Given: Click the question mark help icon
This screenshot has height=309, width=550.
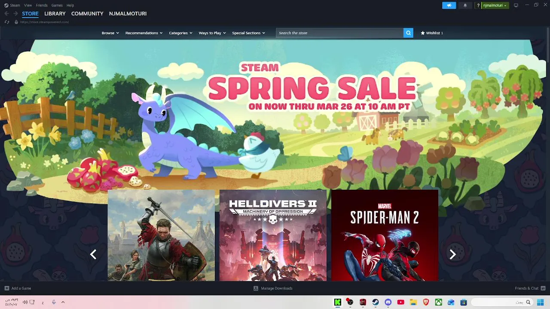Looking at the screenshot, I should (x=478, y=5).
